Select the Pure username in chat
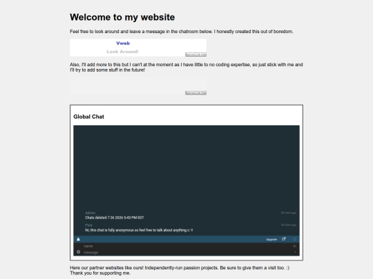The width and height of the screenshot is (373, 279). pyautogui.click(x=88, y=225)
